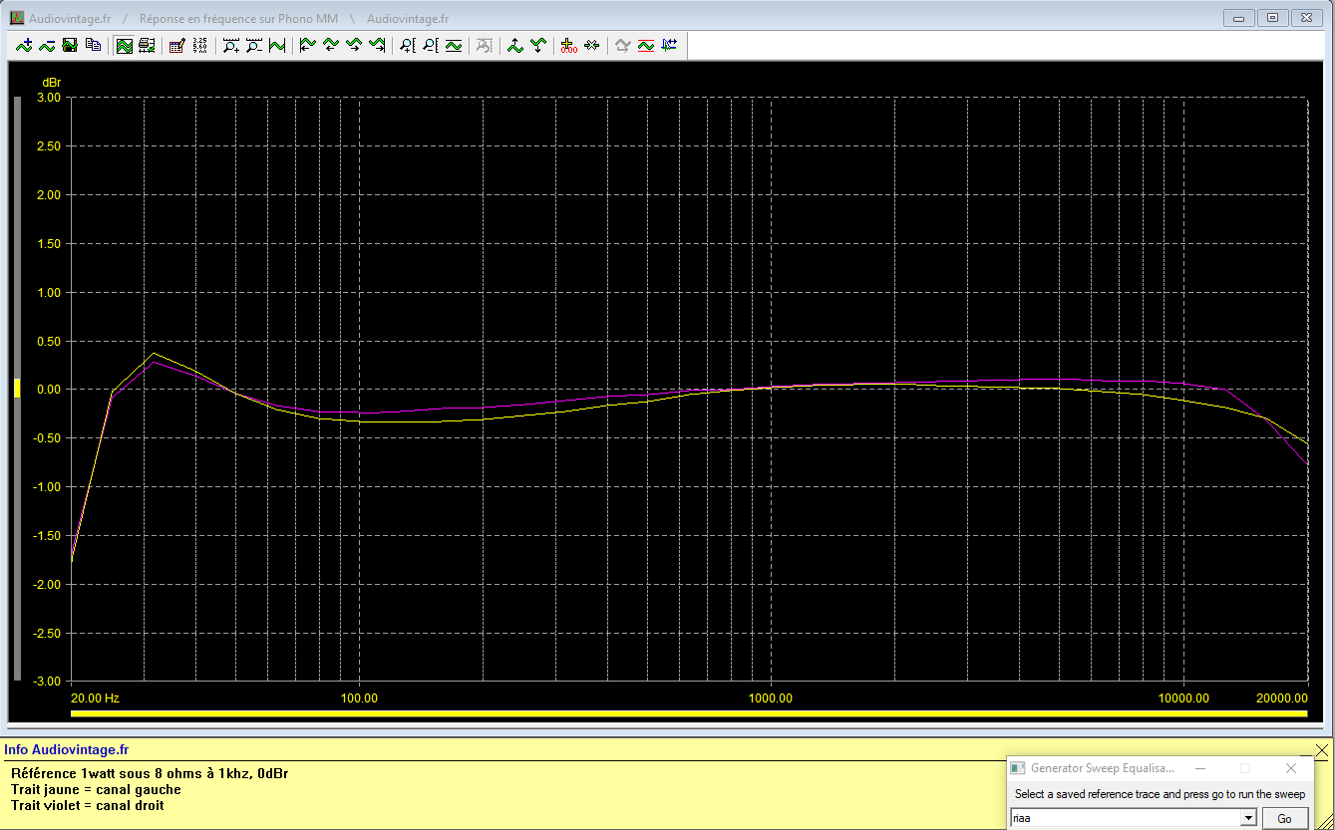Click the 3.00 top axis value
This screenshot has width=1335, height=830.
pos(48,98)
